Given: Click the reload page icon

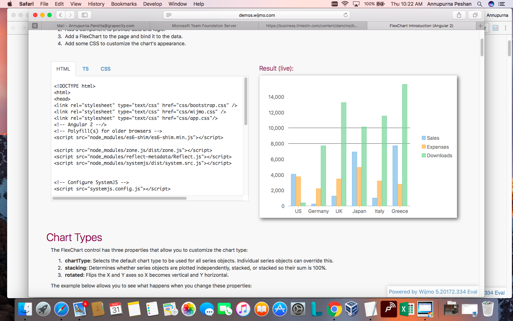Looking at the screenshot, I should (x=345, y=15).
